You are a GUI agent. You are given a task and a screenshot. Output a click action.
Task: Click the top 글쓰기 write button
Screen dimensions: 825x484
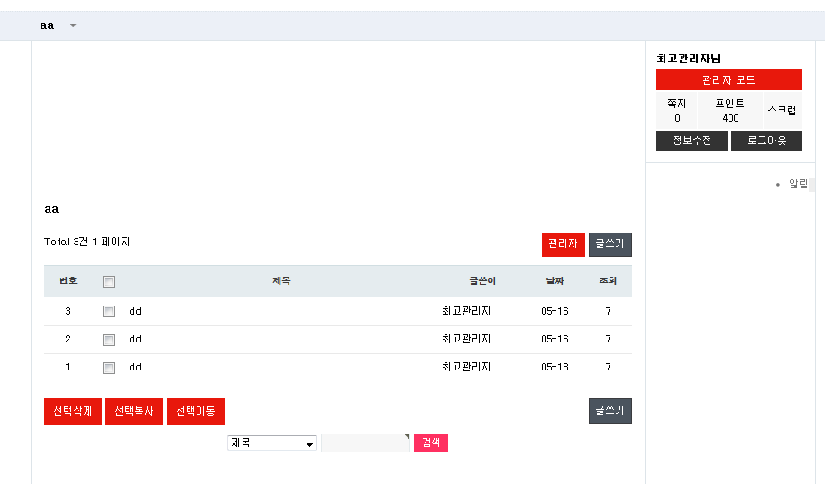pos(610,244)
